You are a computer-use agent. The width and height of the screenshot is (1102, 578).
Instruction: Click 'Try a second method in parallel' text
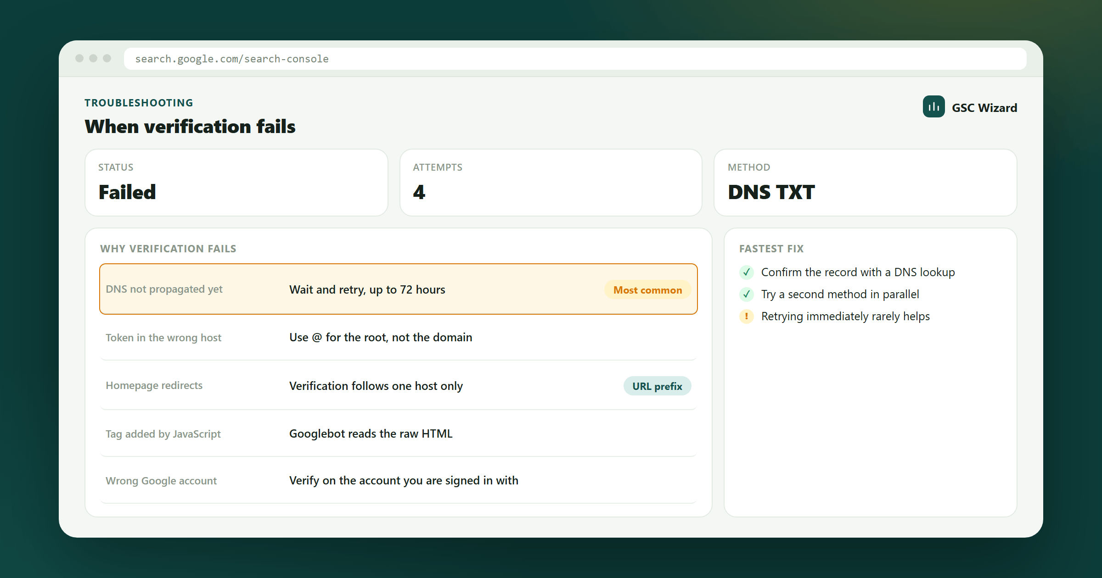(840, 295)
